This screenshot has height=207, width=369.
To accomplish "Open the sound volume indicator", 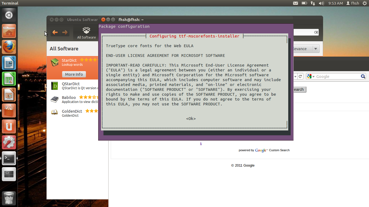I will pyautogui.click(x=321, y=3).
